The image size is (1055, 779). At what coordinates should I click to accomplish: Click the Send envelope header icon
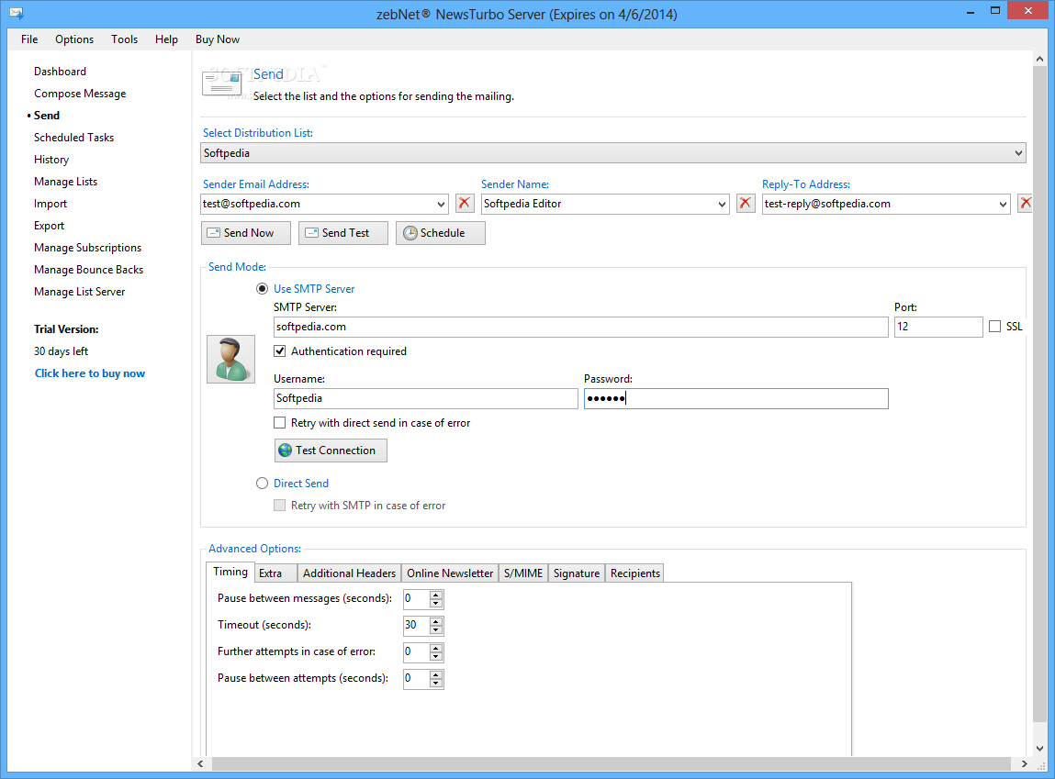(222, 84)
